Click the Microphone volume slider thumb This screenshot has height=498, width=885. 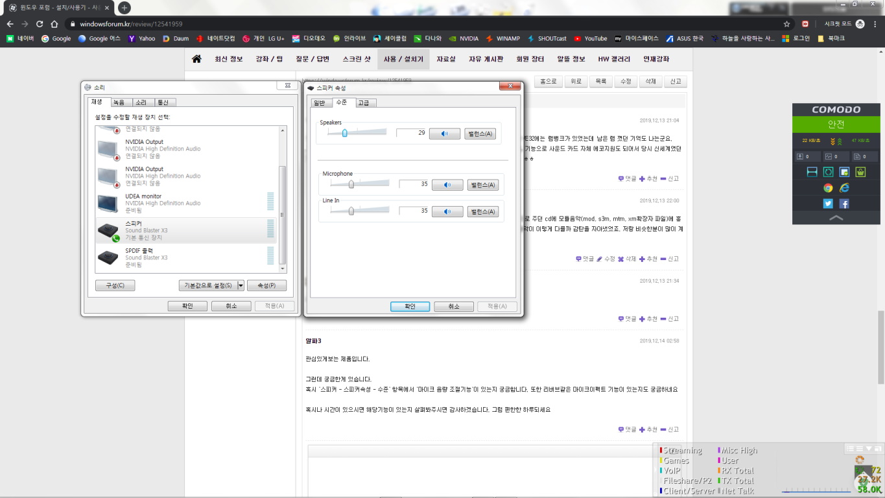point(351,184)
